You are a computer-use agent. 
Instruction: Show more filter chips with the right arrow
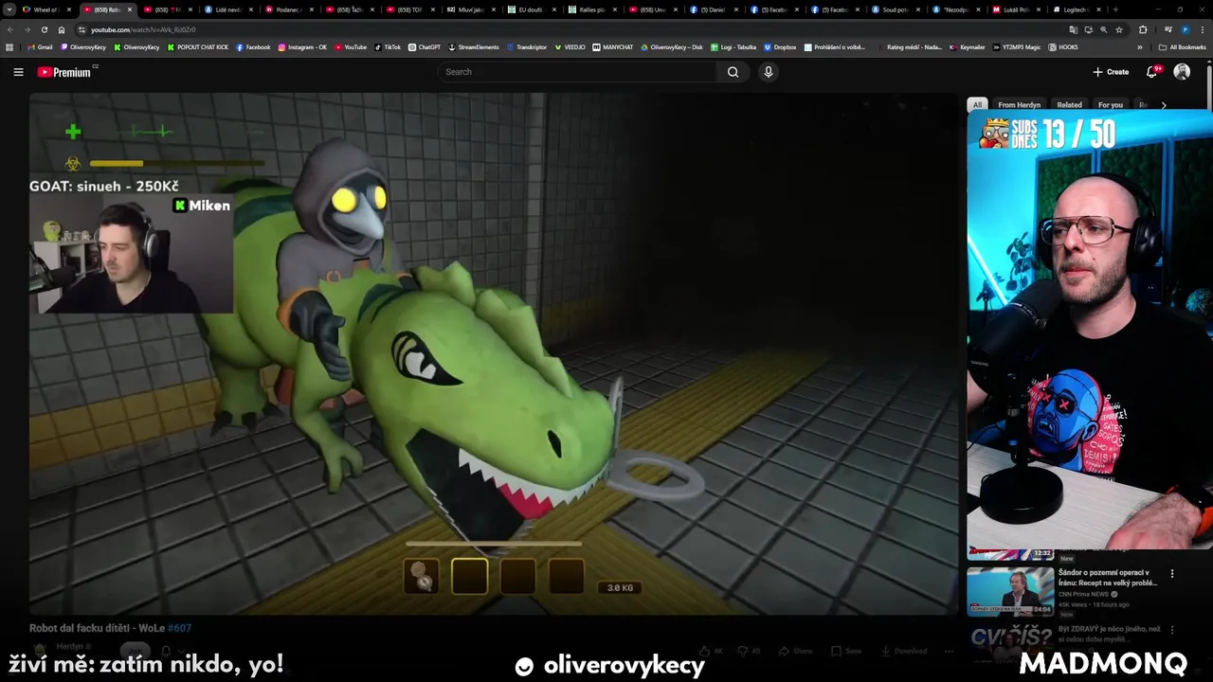point(1164,105)
